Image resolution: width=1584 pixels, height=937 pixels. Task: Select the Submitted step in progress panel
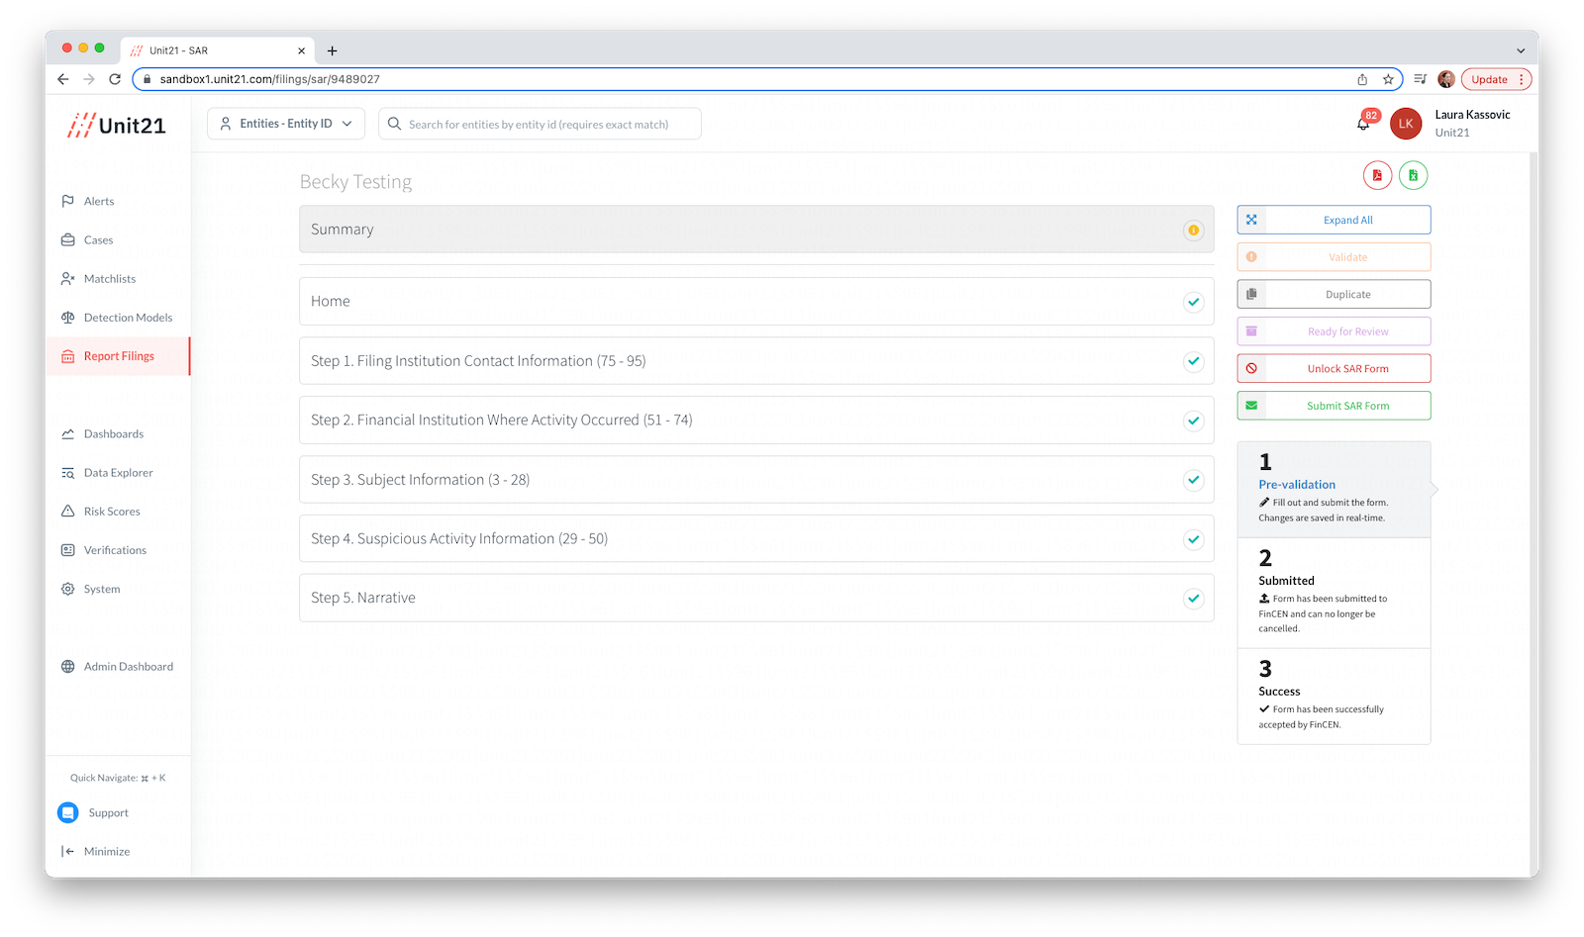click(x=1334, y=594)
